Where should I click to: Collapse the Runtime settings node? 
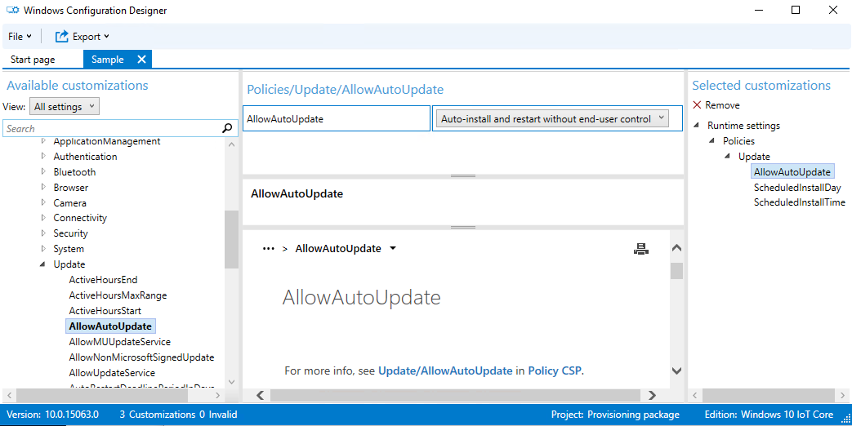coord(697,126)
